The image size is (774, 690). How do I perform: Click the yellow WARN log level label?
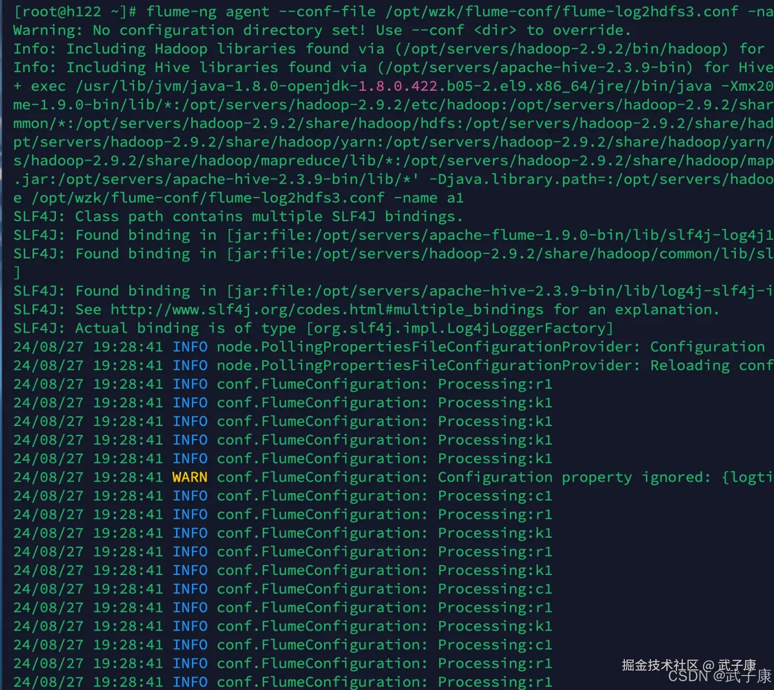pos(190,477)
